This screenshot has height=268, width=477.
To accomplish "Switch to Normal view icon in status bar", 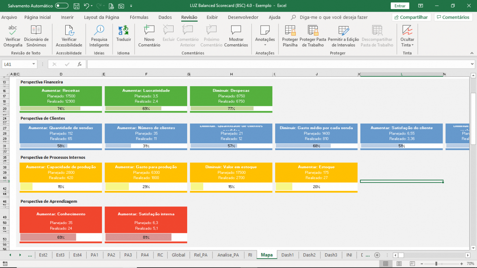I will pos(386,264).
